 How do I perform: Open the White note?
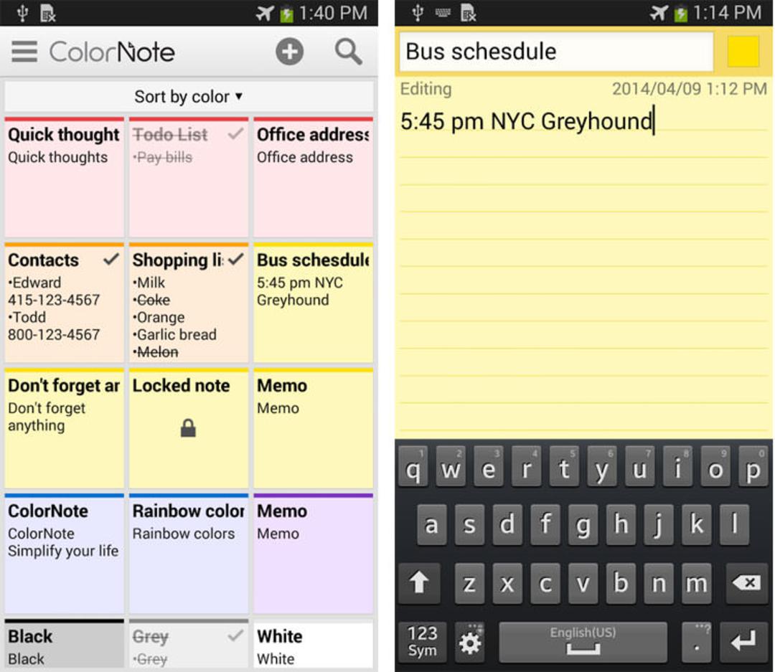tap(314, 644)
